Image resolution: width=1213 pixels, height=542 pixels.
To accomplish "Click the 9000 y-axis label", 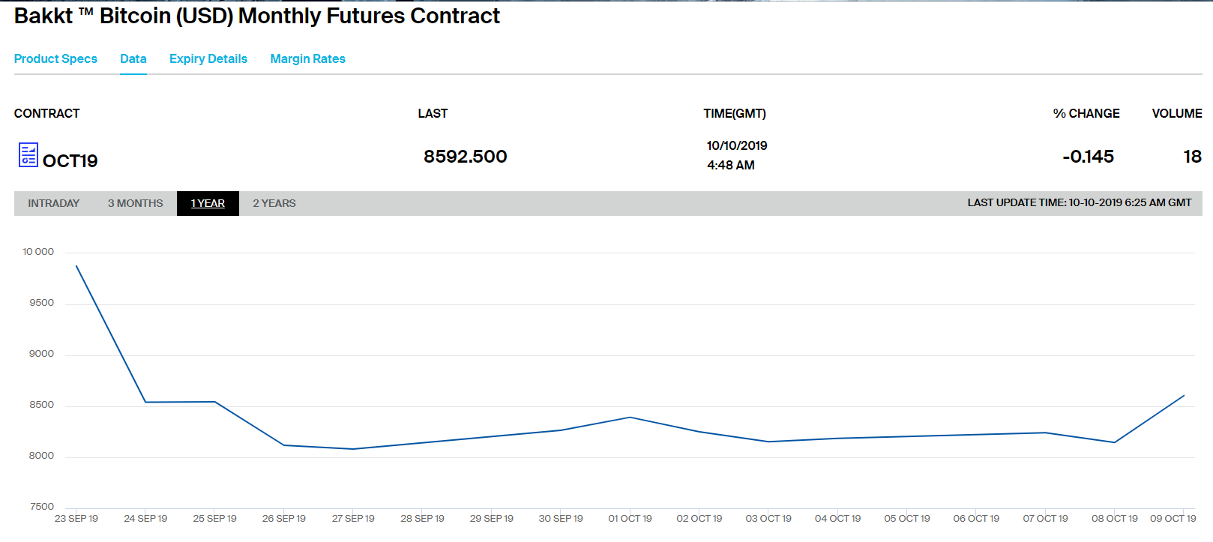I will click(42, 354).
